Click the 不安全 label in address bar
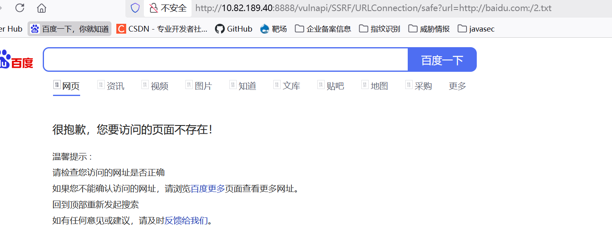 pos(173,8)
